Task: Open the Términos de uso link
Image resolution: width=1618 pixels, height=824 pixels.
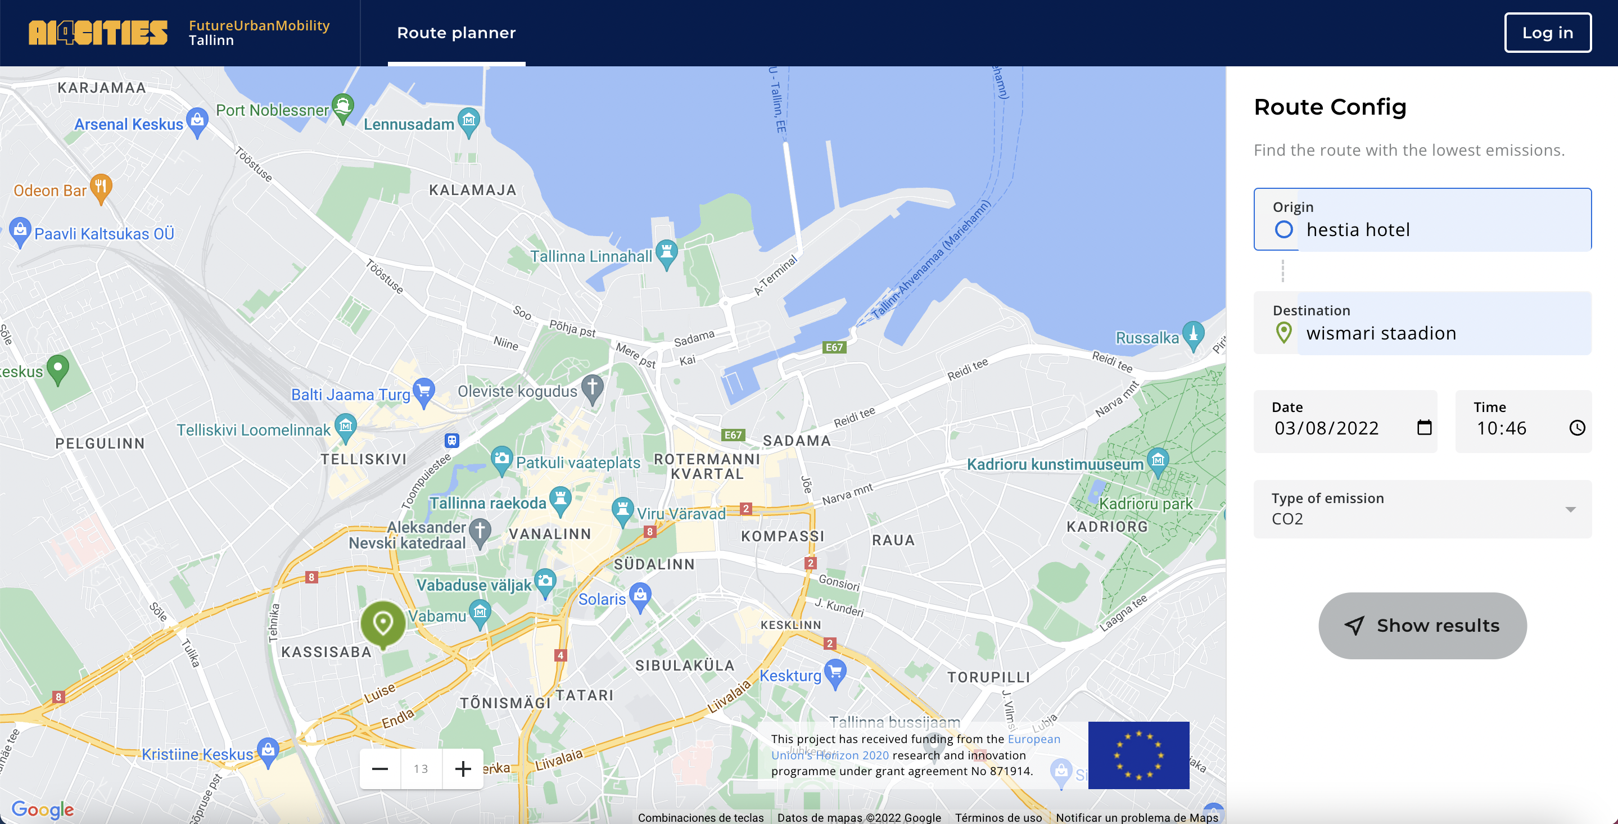Action: point(997,817)
